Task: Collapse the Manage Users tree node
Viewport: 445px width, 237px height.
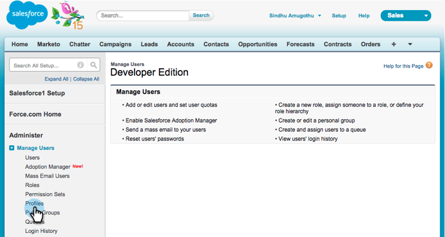Action: 12,148
